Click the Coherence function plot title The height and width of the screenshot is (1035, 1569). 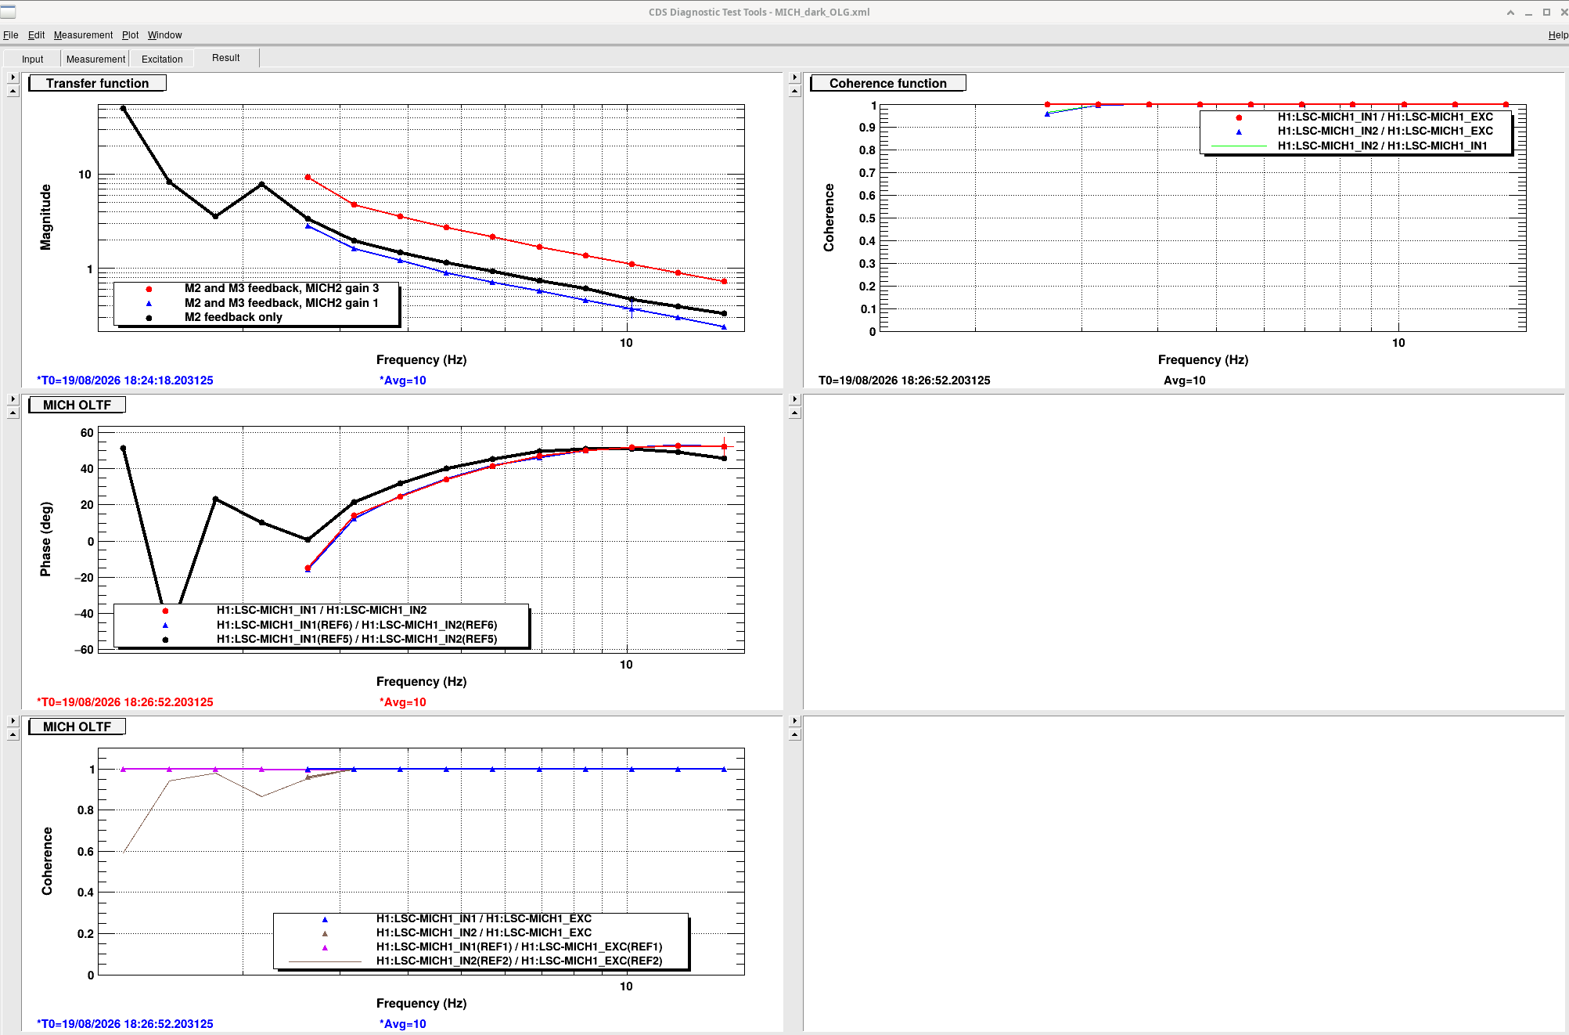(x=887, y=83)
